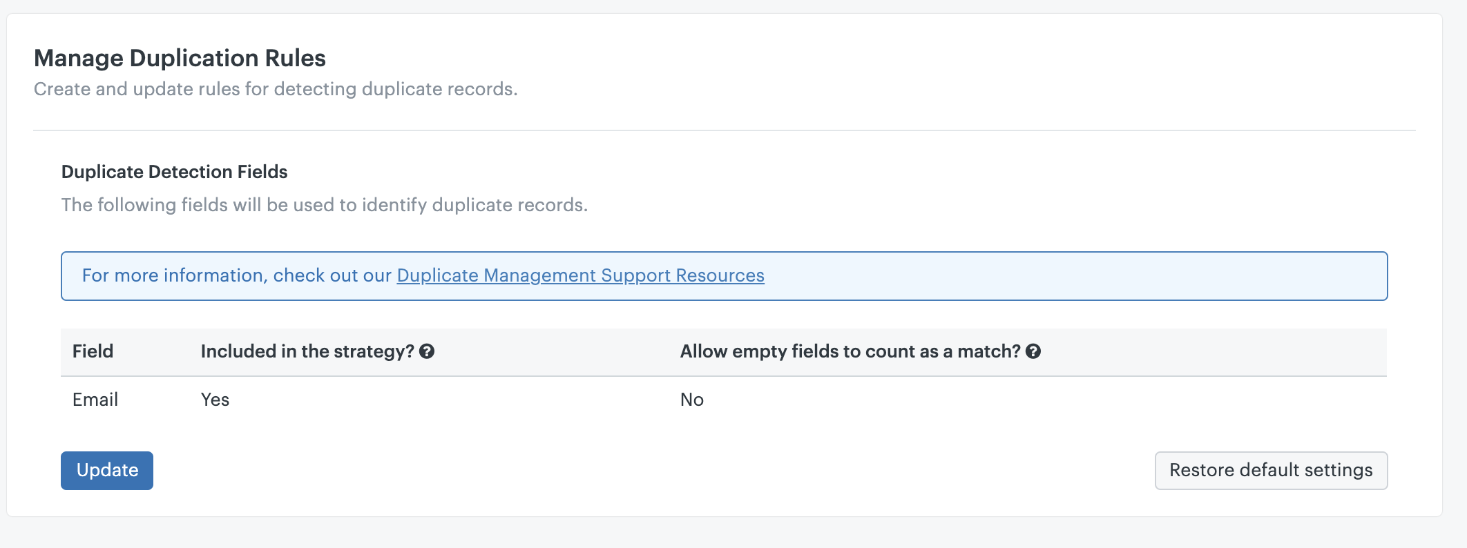Click the help icon beside Allow empty fields
The width and height of the screenshot is (1467, 548).
[1033, 351]
